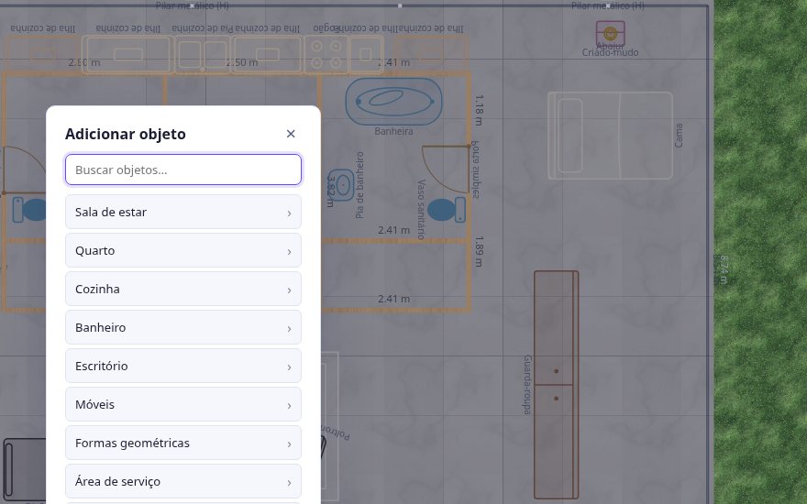Expand chevron on Móveis row
Image resolution: width=807 pixels, height=504 pixels.
(x=289, y=406)
